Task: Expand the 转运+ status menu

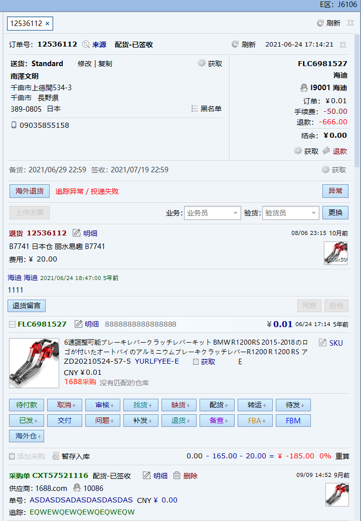Action: point(255,405)
